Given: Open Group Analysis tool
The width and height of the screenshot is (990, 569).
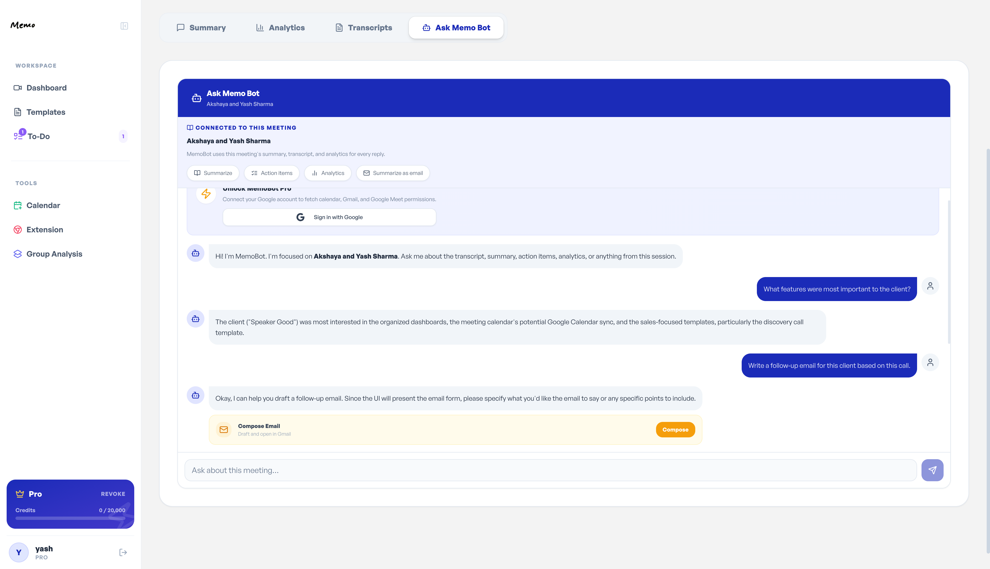Looking at the screenshot, I should 54,254.
